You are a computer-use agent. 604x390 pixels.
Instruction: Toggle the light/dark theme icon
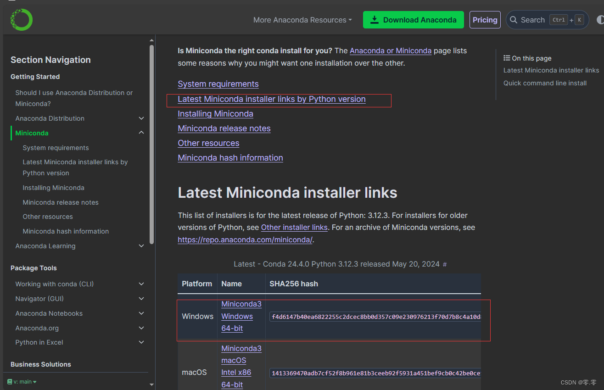tap(600, 20)
